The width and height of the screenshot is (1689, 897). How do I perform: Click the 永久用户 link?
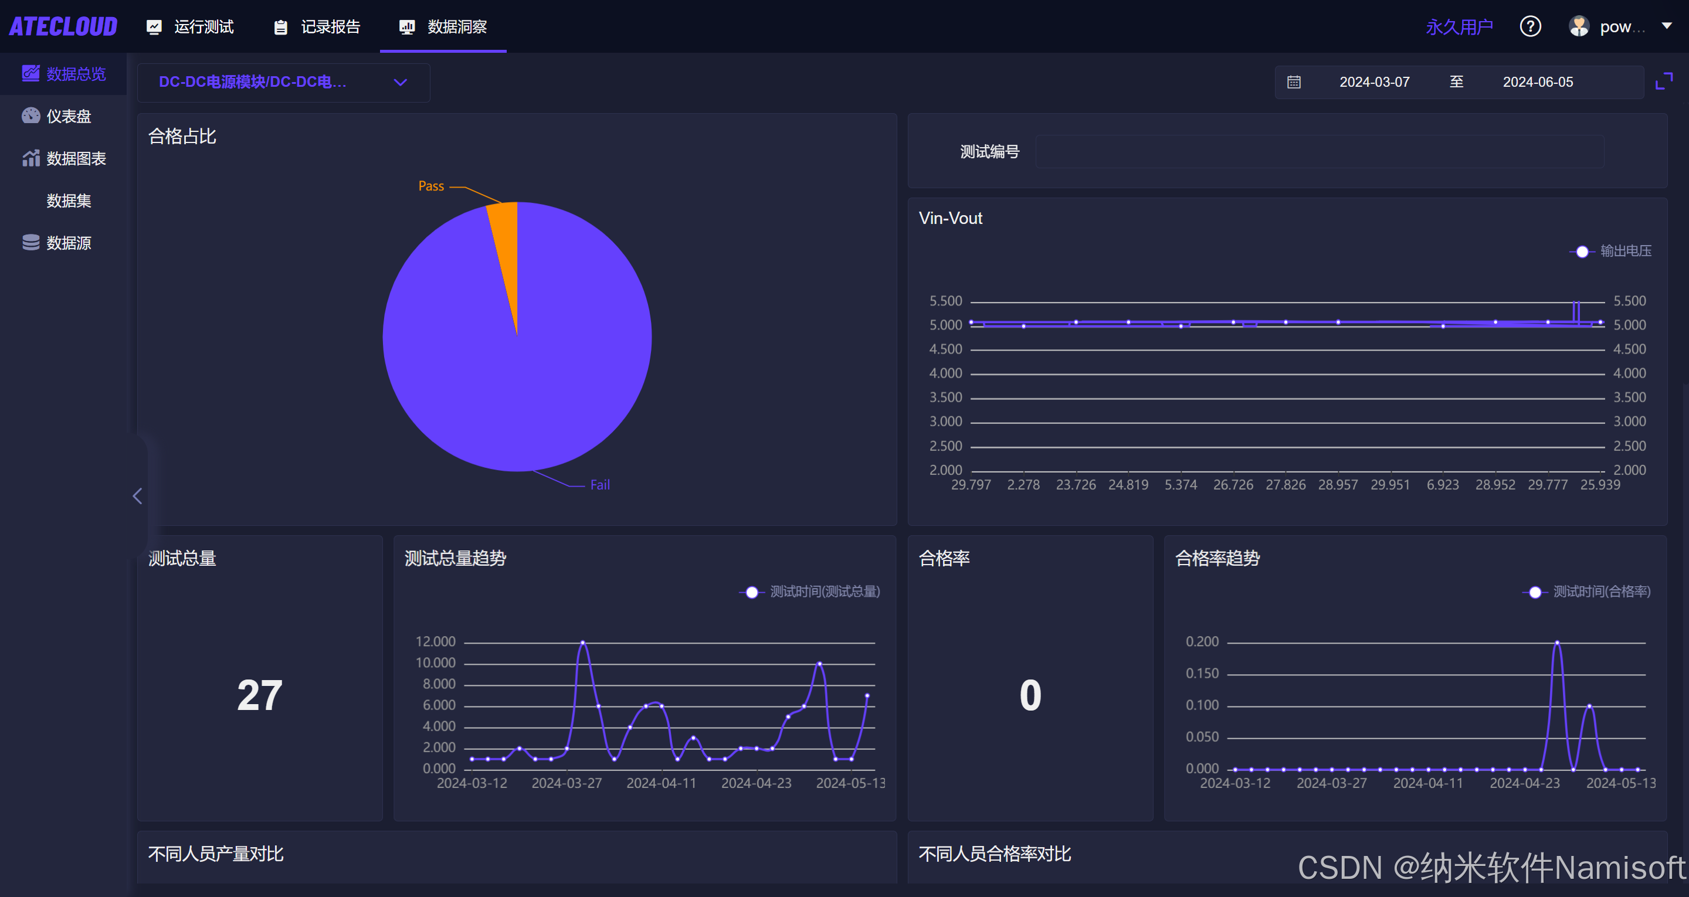(x=1459, y=26)
